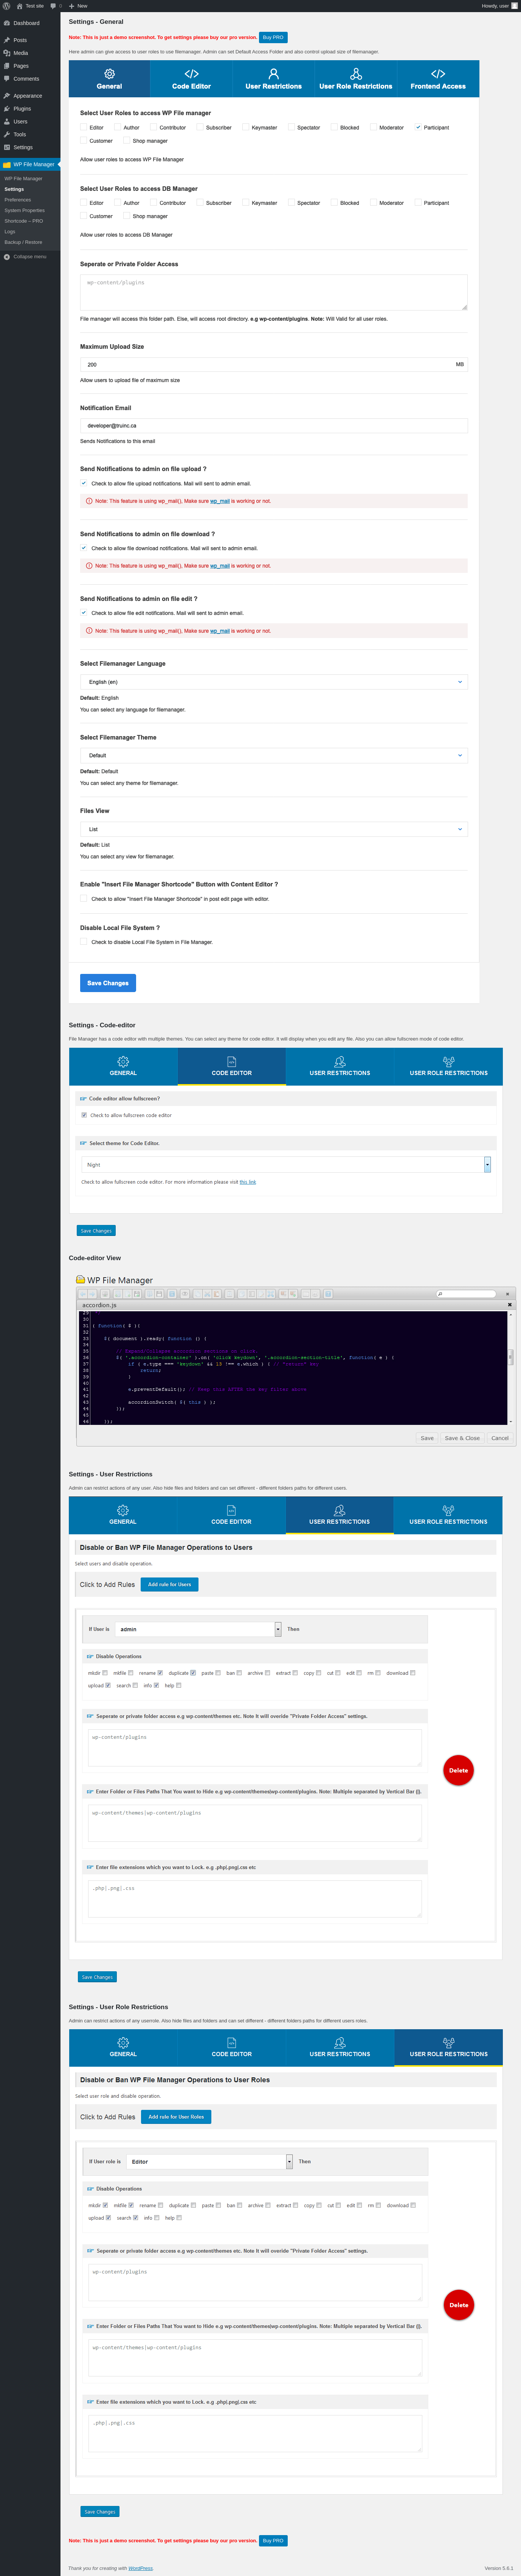Click the Plugins plug icon
Viewport: 521px width, 2576px height.
coord(7,109)
